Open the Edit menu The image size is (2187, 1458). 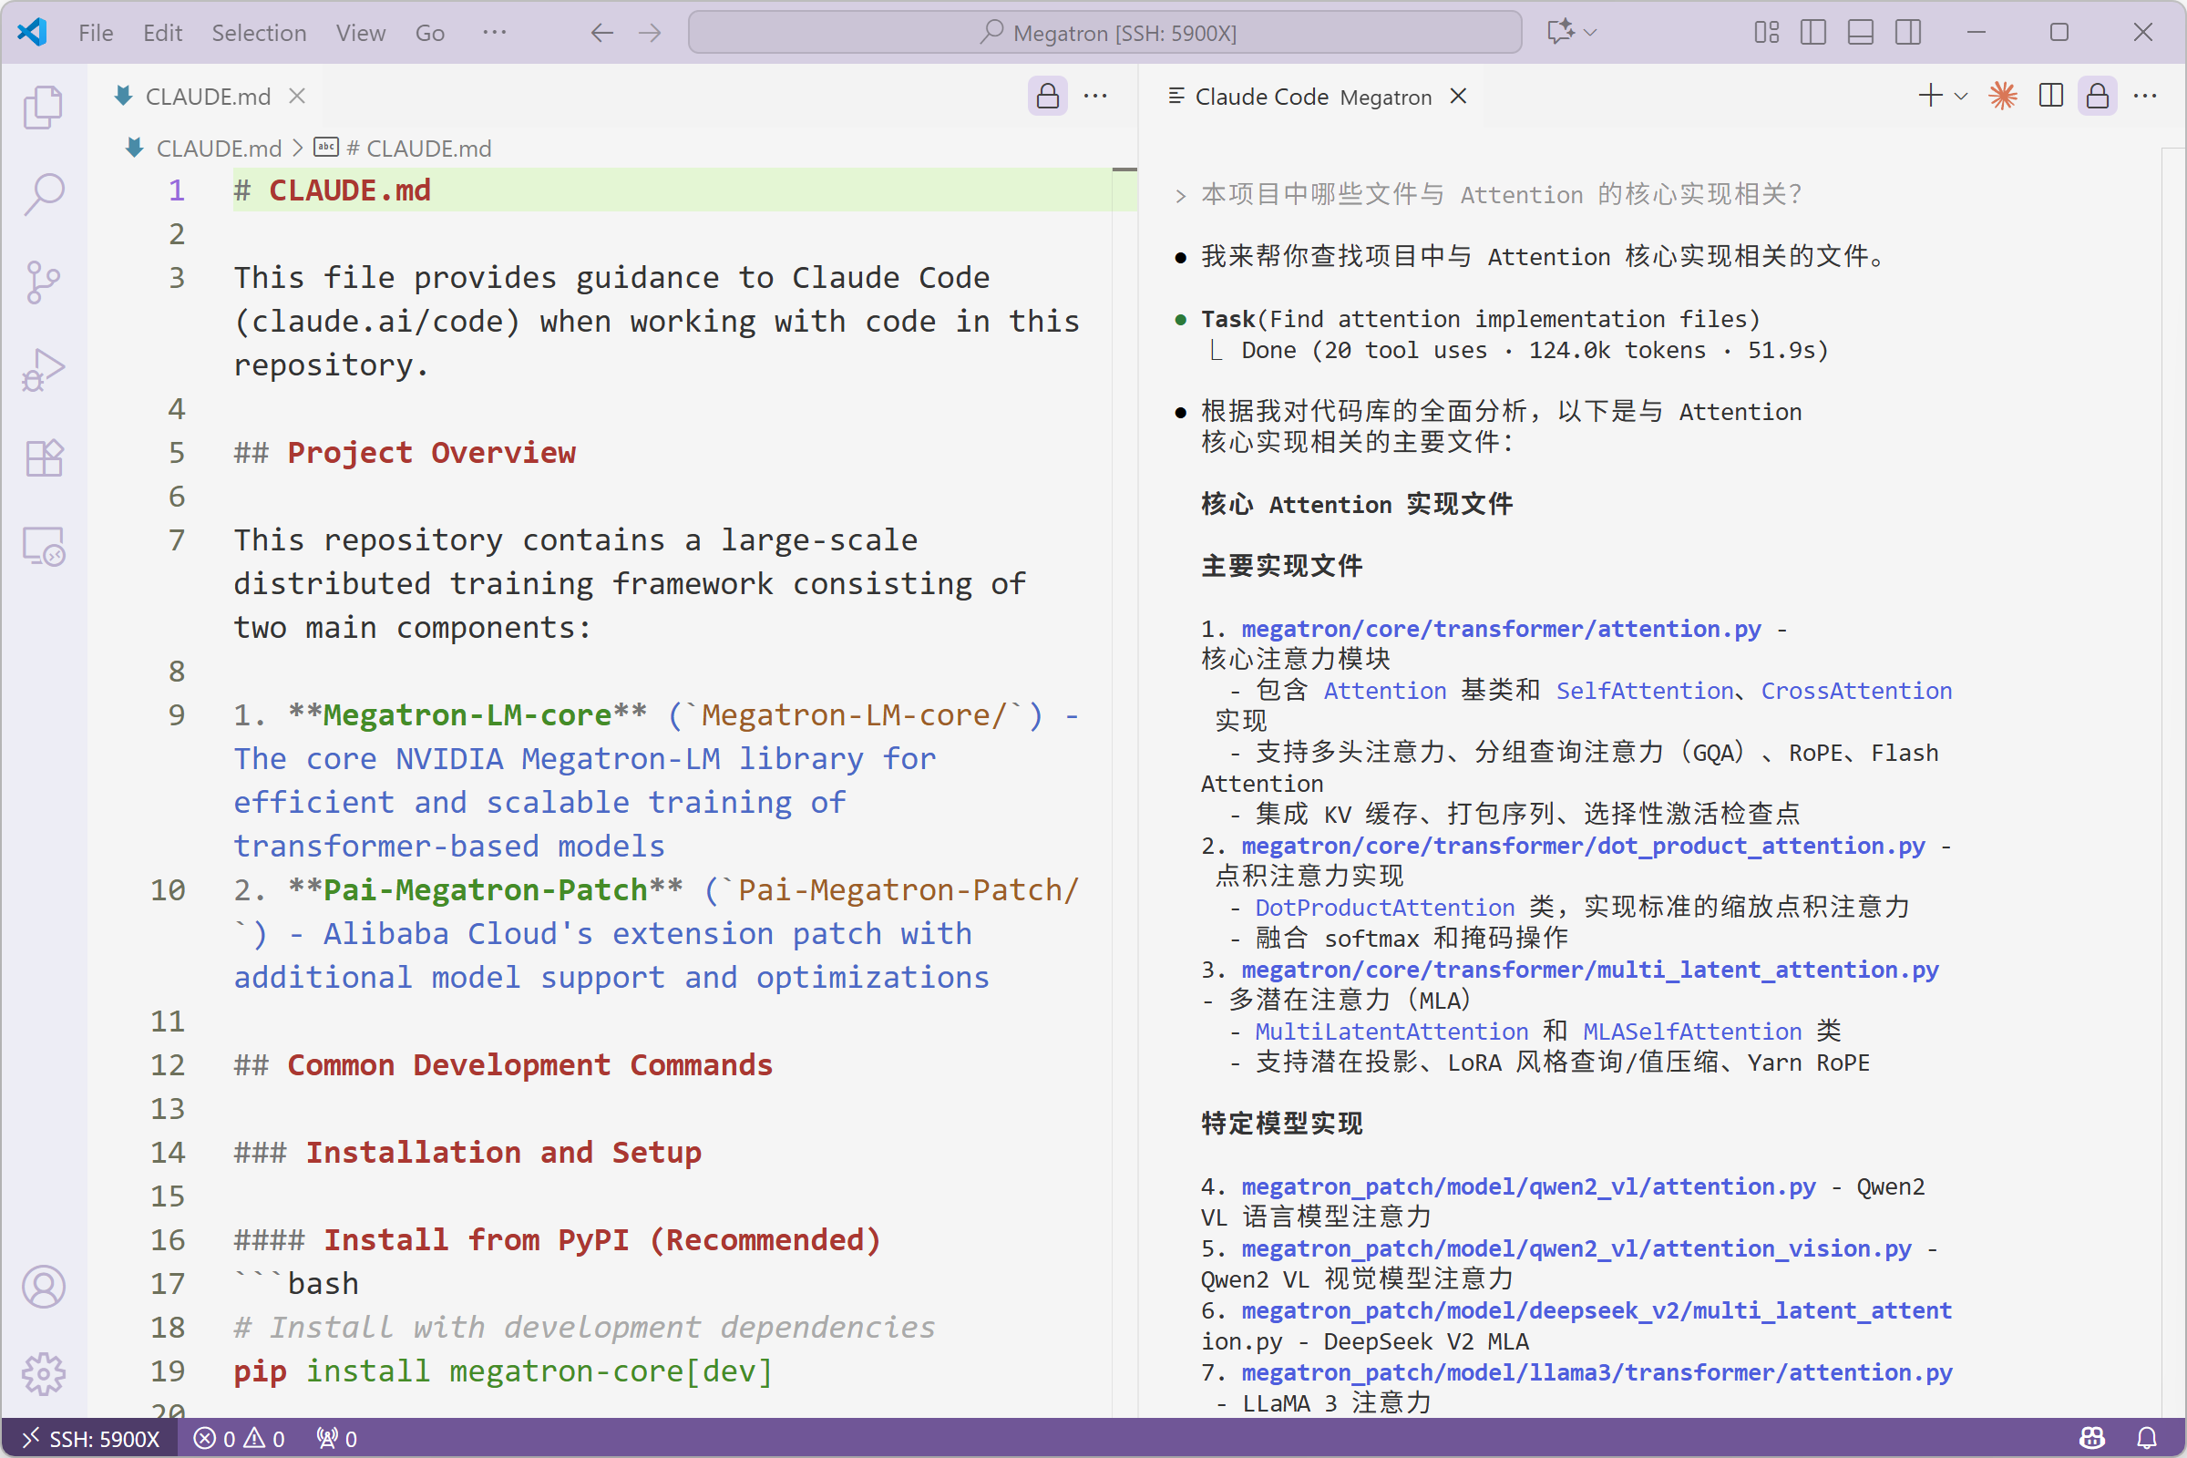(163, 33)
